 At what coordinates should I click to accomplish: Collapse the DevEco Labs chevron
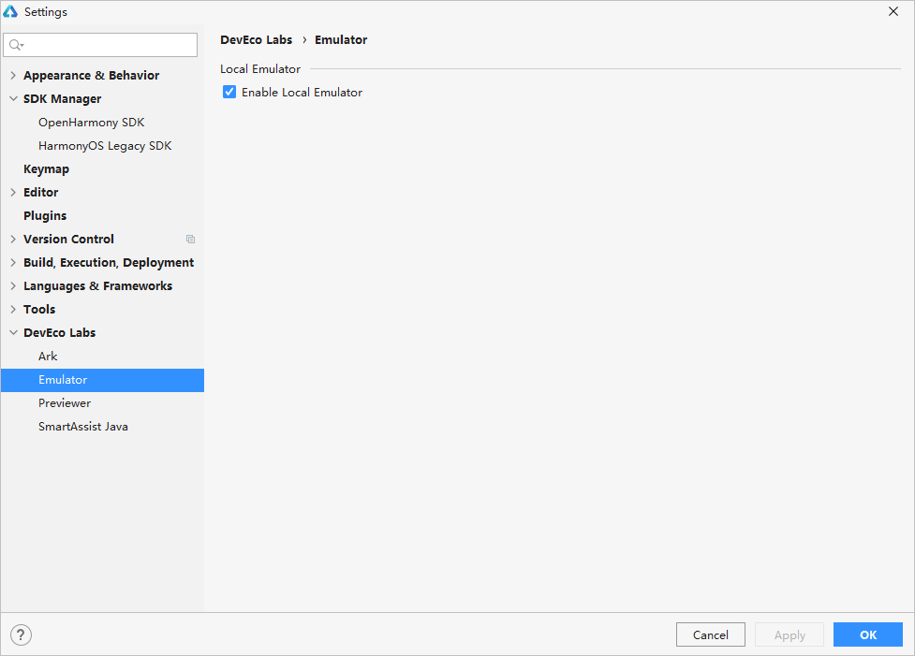click(x=13, y=332)
